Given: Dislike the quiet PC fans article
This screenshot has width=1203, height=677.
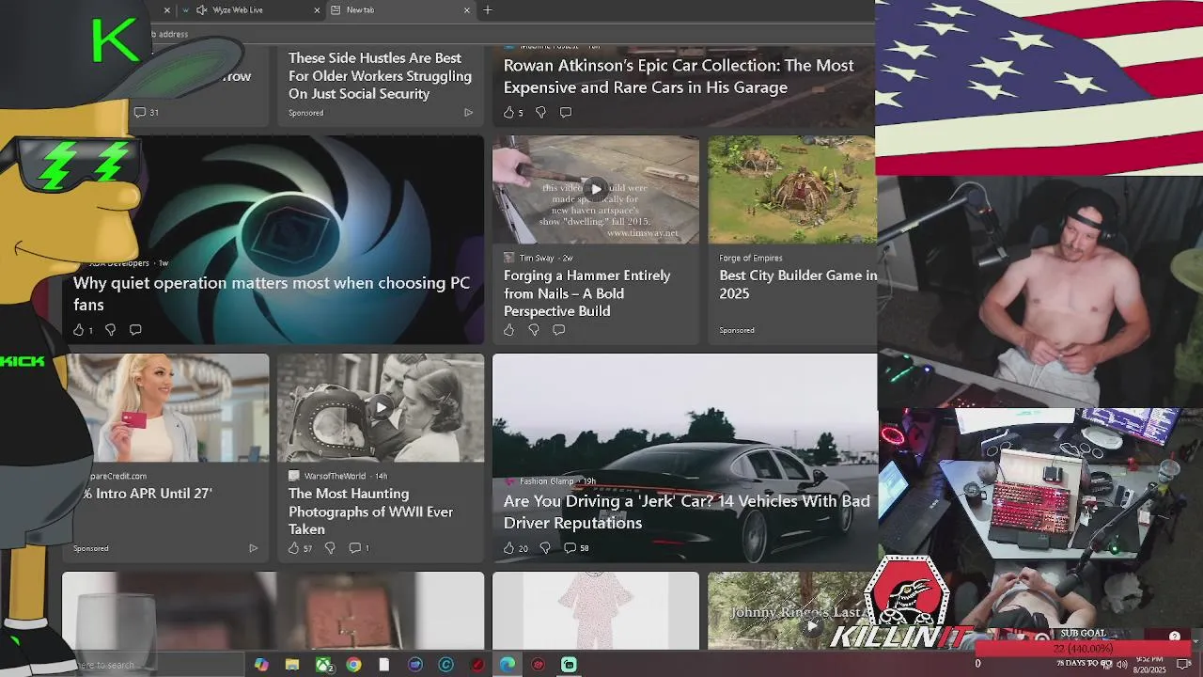Looking at the screenshot, I should point(110,330).
